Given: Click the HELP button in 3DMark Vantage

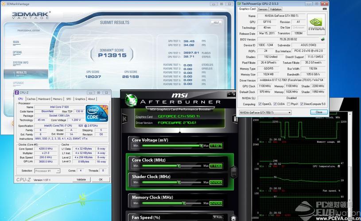Looking at the screenshot, I should 216,23.
